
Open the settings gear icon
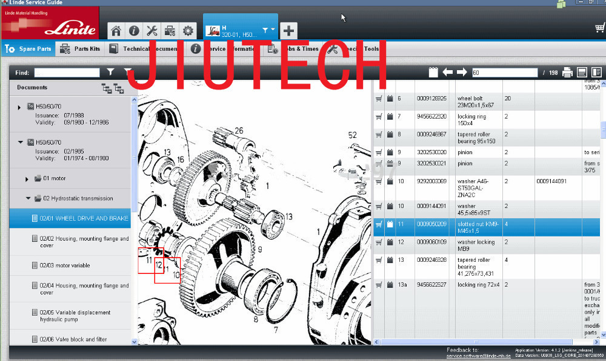coord(188,31)
